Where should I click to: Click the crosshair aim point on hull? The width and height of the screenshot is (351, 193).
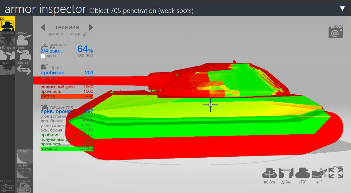coord(210,105)
